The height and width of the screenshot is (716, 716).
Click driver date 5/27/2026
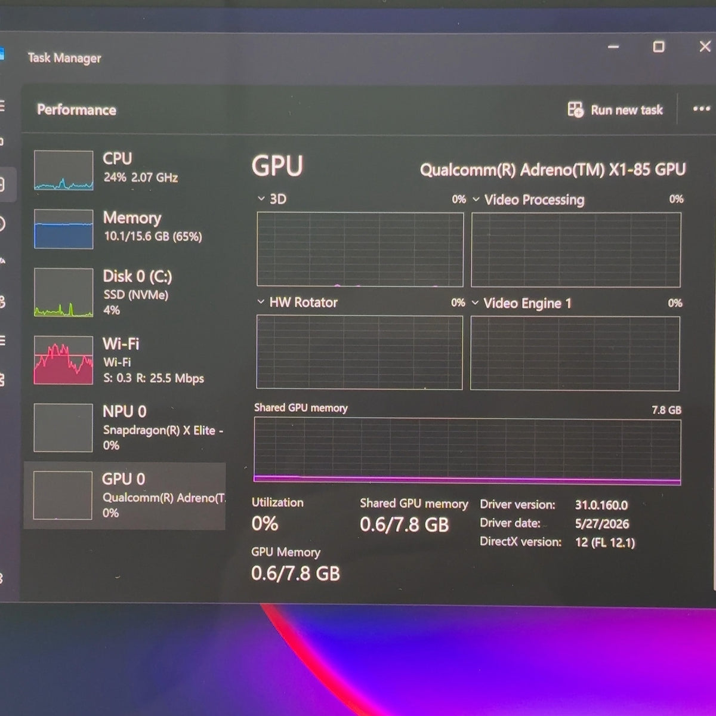(x=602, y=524)
